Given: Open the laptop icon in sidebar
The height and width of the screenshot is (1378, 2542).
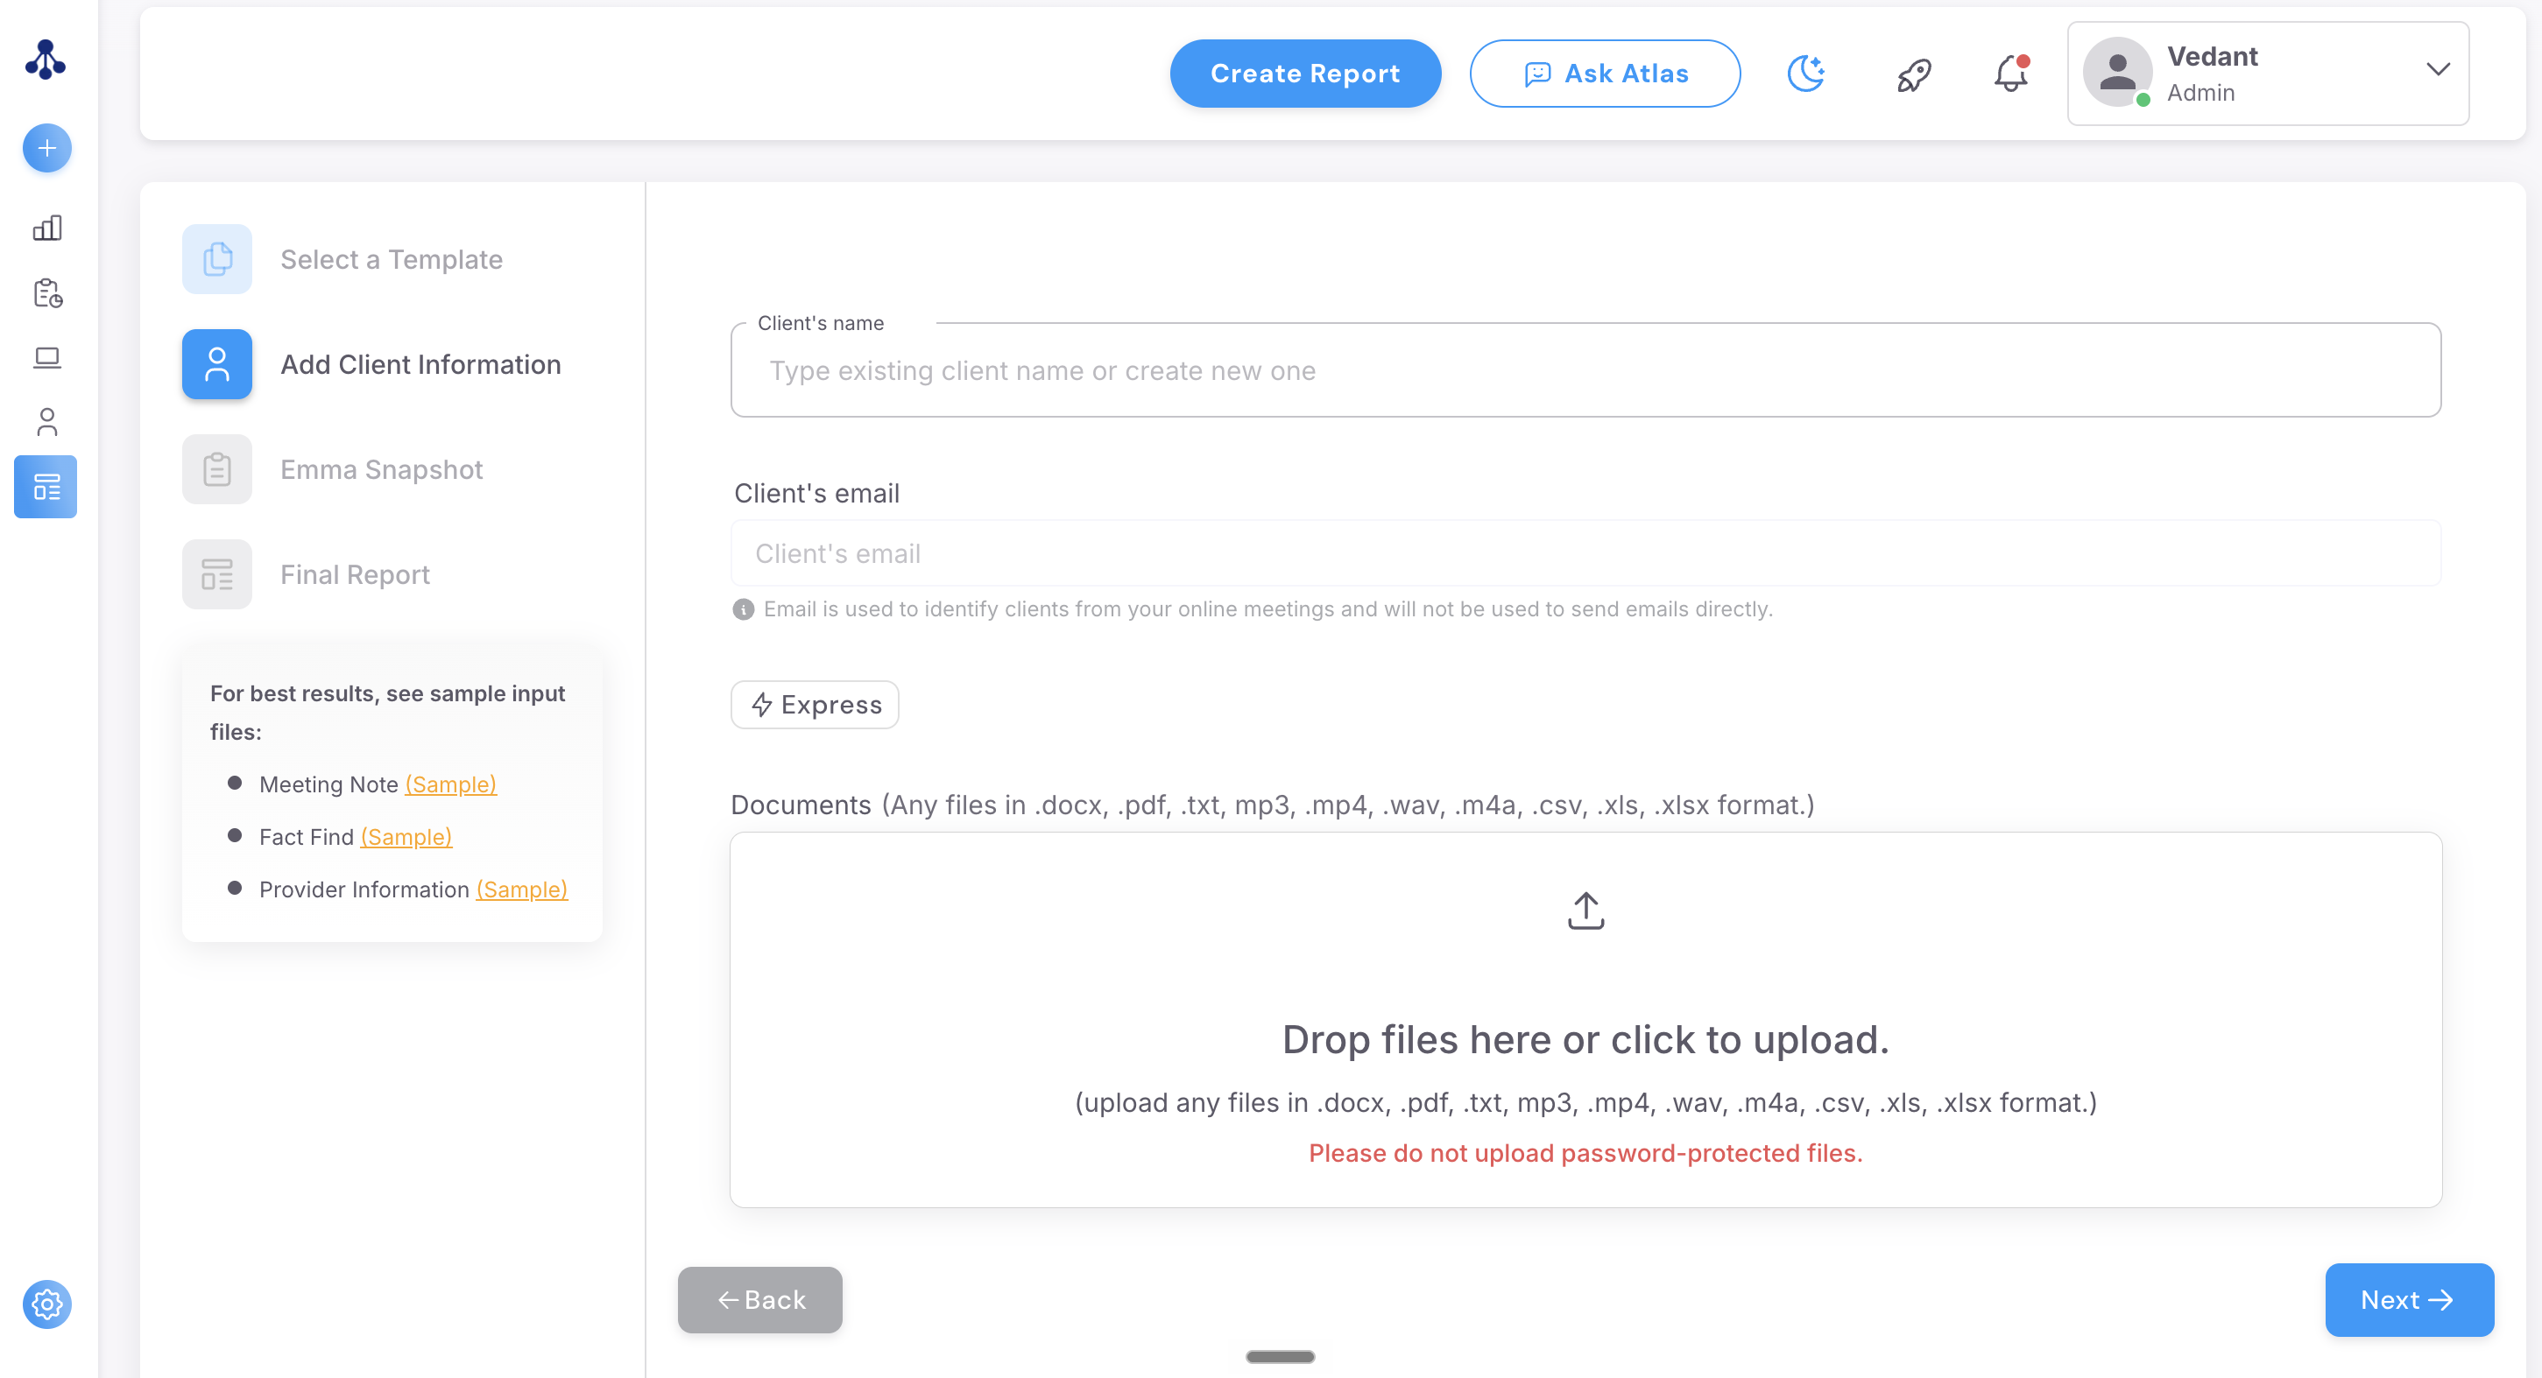Looking at the screenshot, I should pyautogui.click(x=46, y=357).
